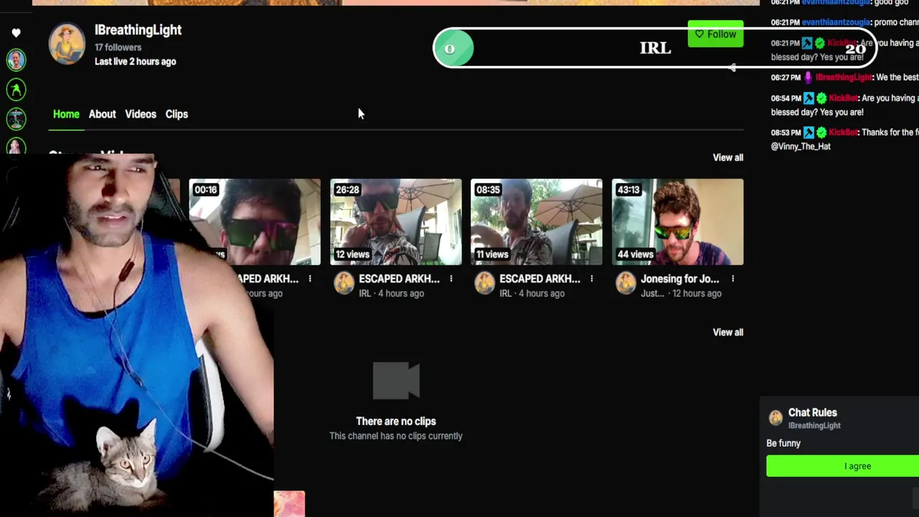Open sidebar channel with green runner icon
919x517 pixels.
click(x=16, y=89)
